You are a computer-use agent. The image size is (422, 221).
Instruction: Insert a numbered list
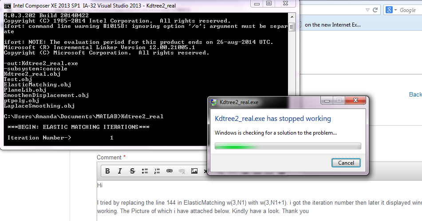[157, 171]
